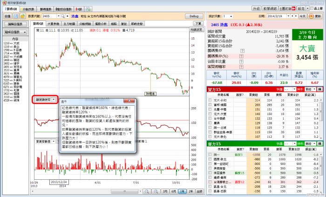Click the save floppy-disk icon
326x197 pixels.
tap(16, 16)
